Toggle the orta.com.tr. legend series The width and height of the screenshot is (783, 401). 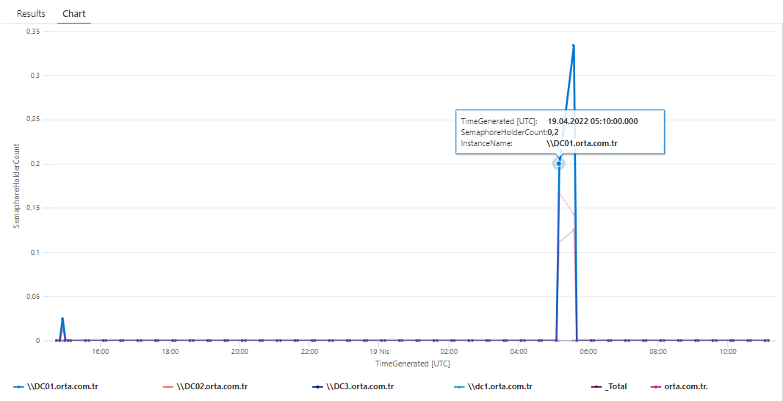coord(679,386)
